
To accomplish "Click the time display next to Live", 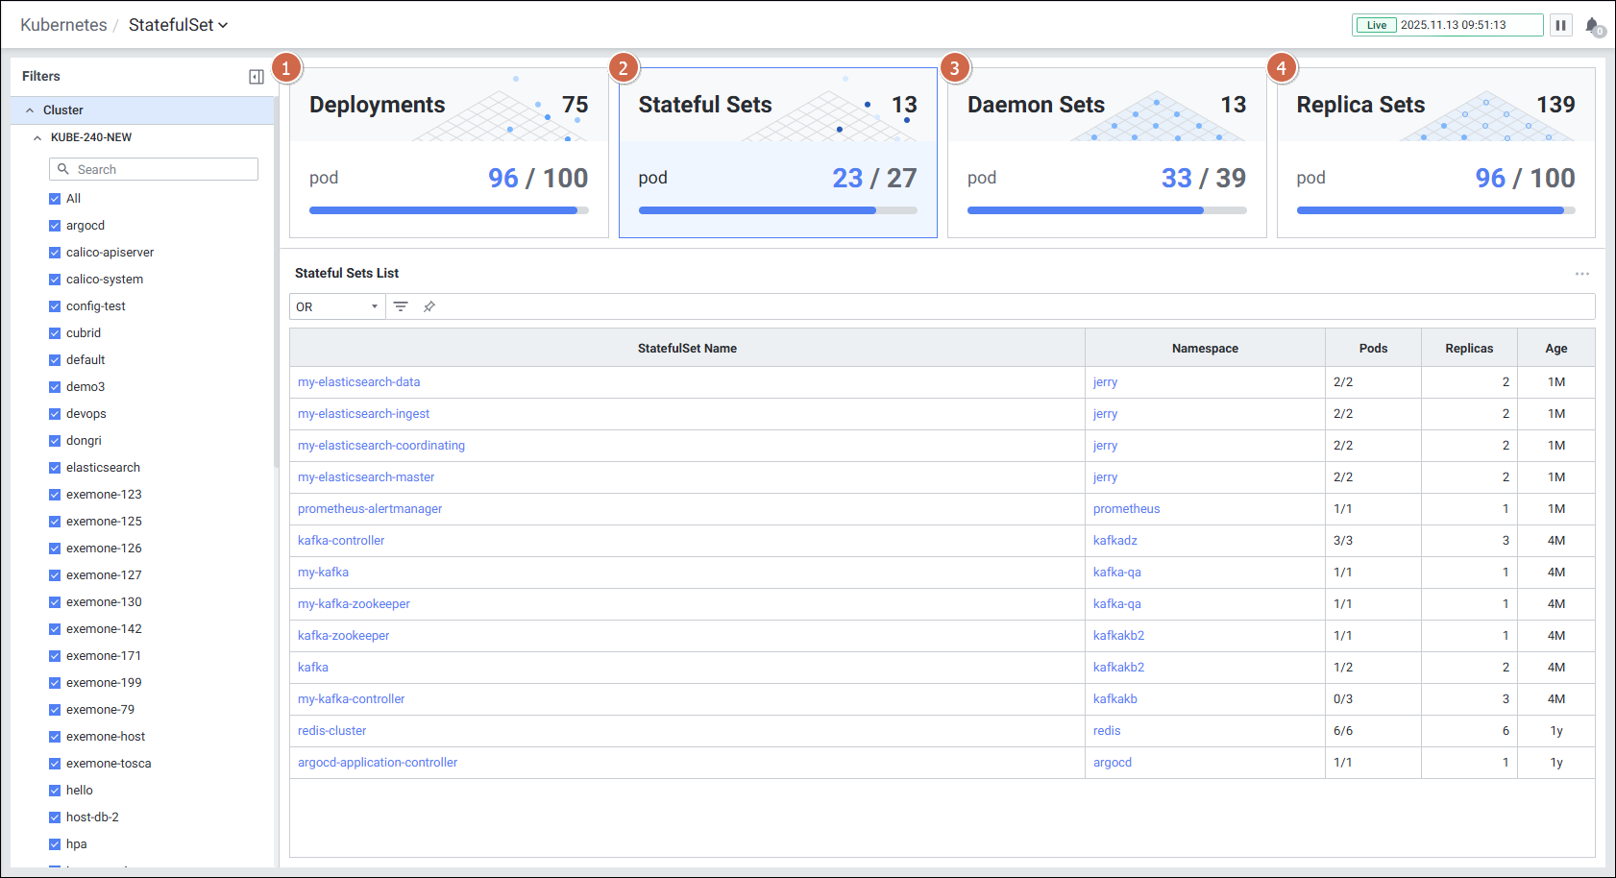I will click(1453, 25).
